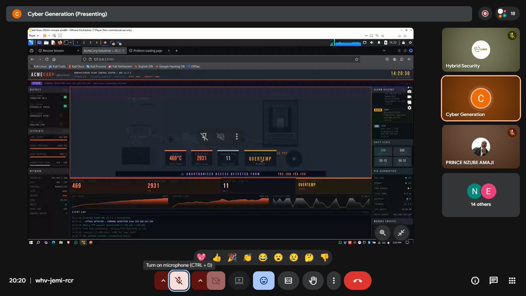This screenshot has width=526, height=296.
Task: Open Exploit-DB bookmark
Action: 144,66
